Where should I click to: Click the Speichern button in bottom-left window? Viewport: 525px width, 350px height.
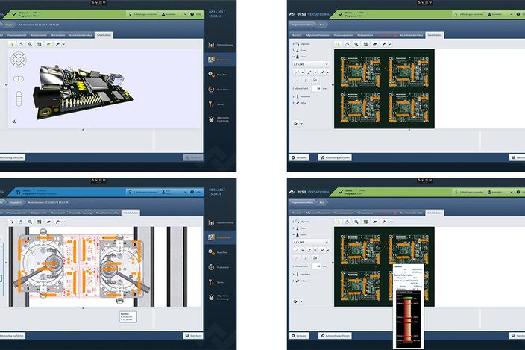(193, 336)
